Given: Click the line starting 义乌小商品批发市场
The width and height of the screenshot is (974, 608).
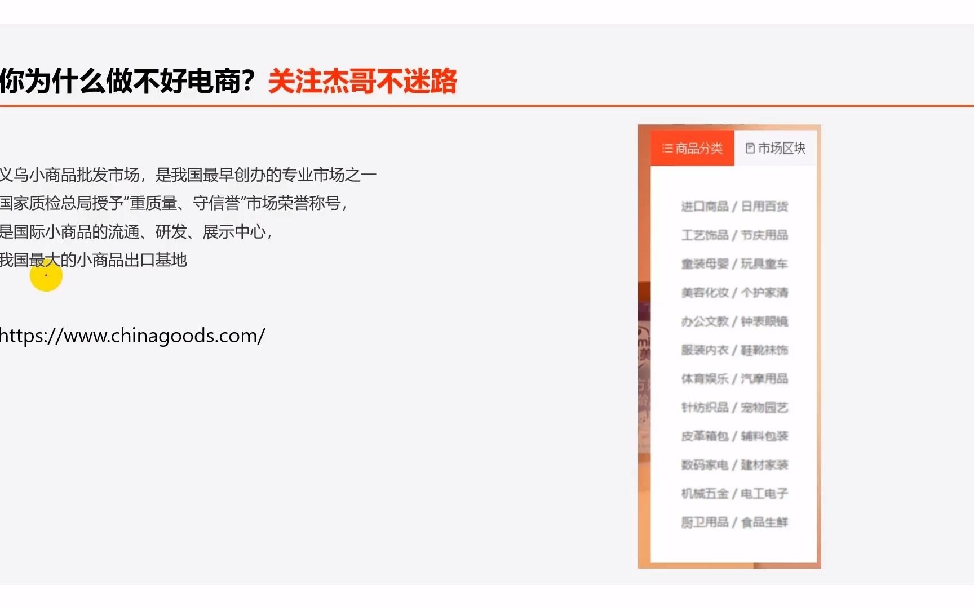Looking at the screenshot, I should [188, 175].
